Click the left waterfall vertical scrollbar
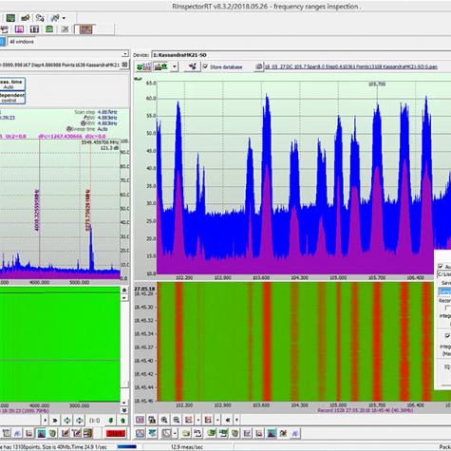 (x=124, y=348)
